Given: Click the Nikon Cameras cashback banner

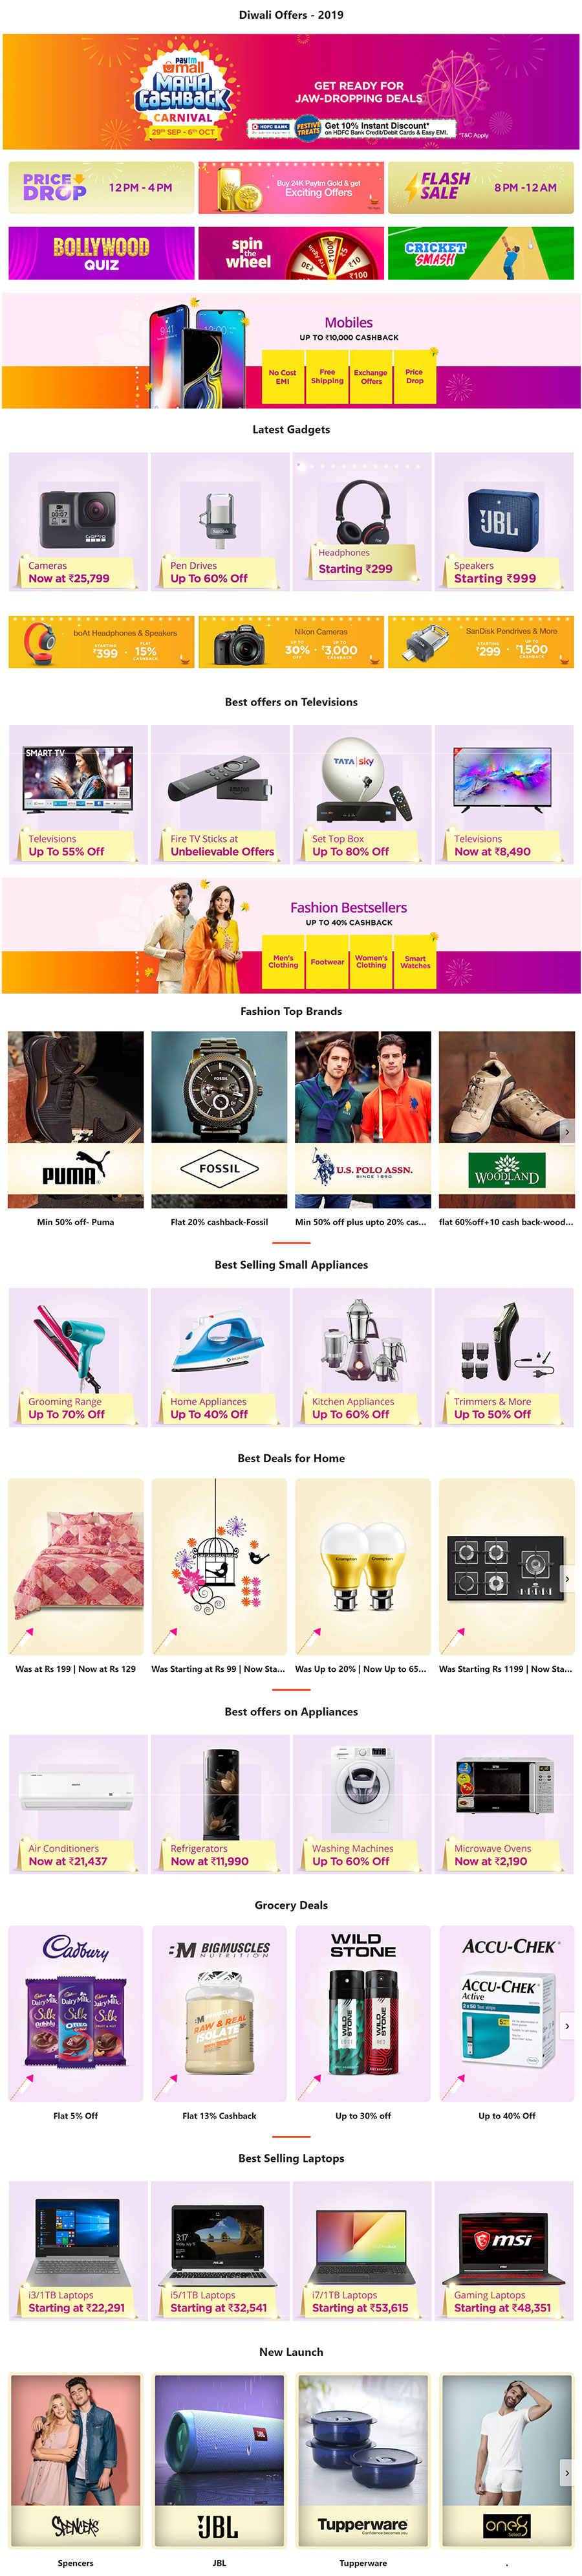Looking at the screenshot, I should (290, 642).
